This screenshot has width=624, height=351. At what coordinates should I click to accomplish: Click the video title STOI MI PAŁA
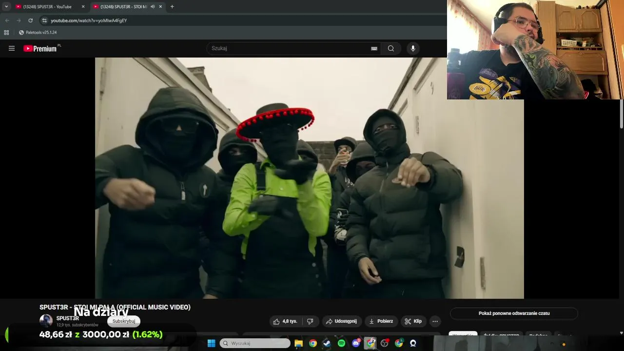point(115,307)
